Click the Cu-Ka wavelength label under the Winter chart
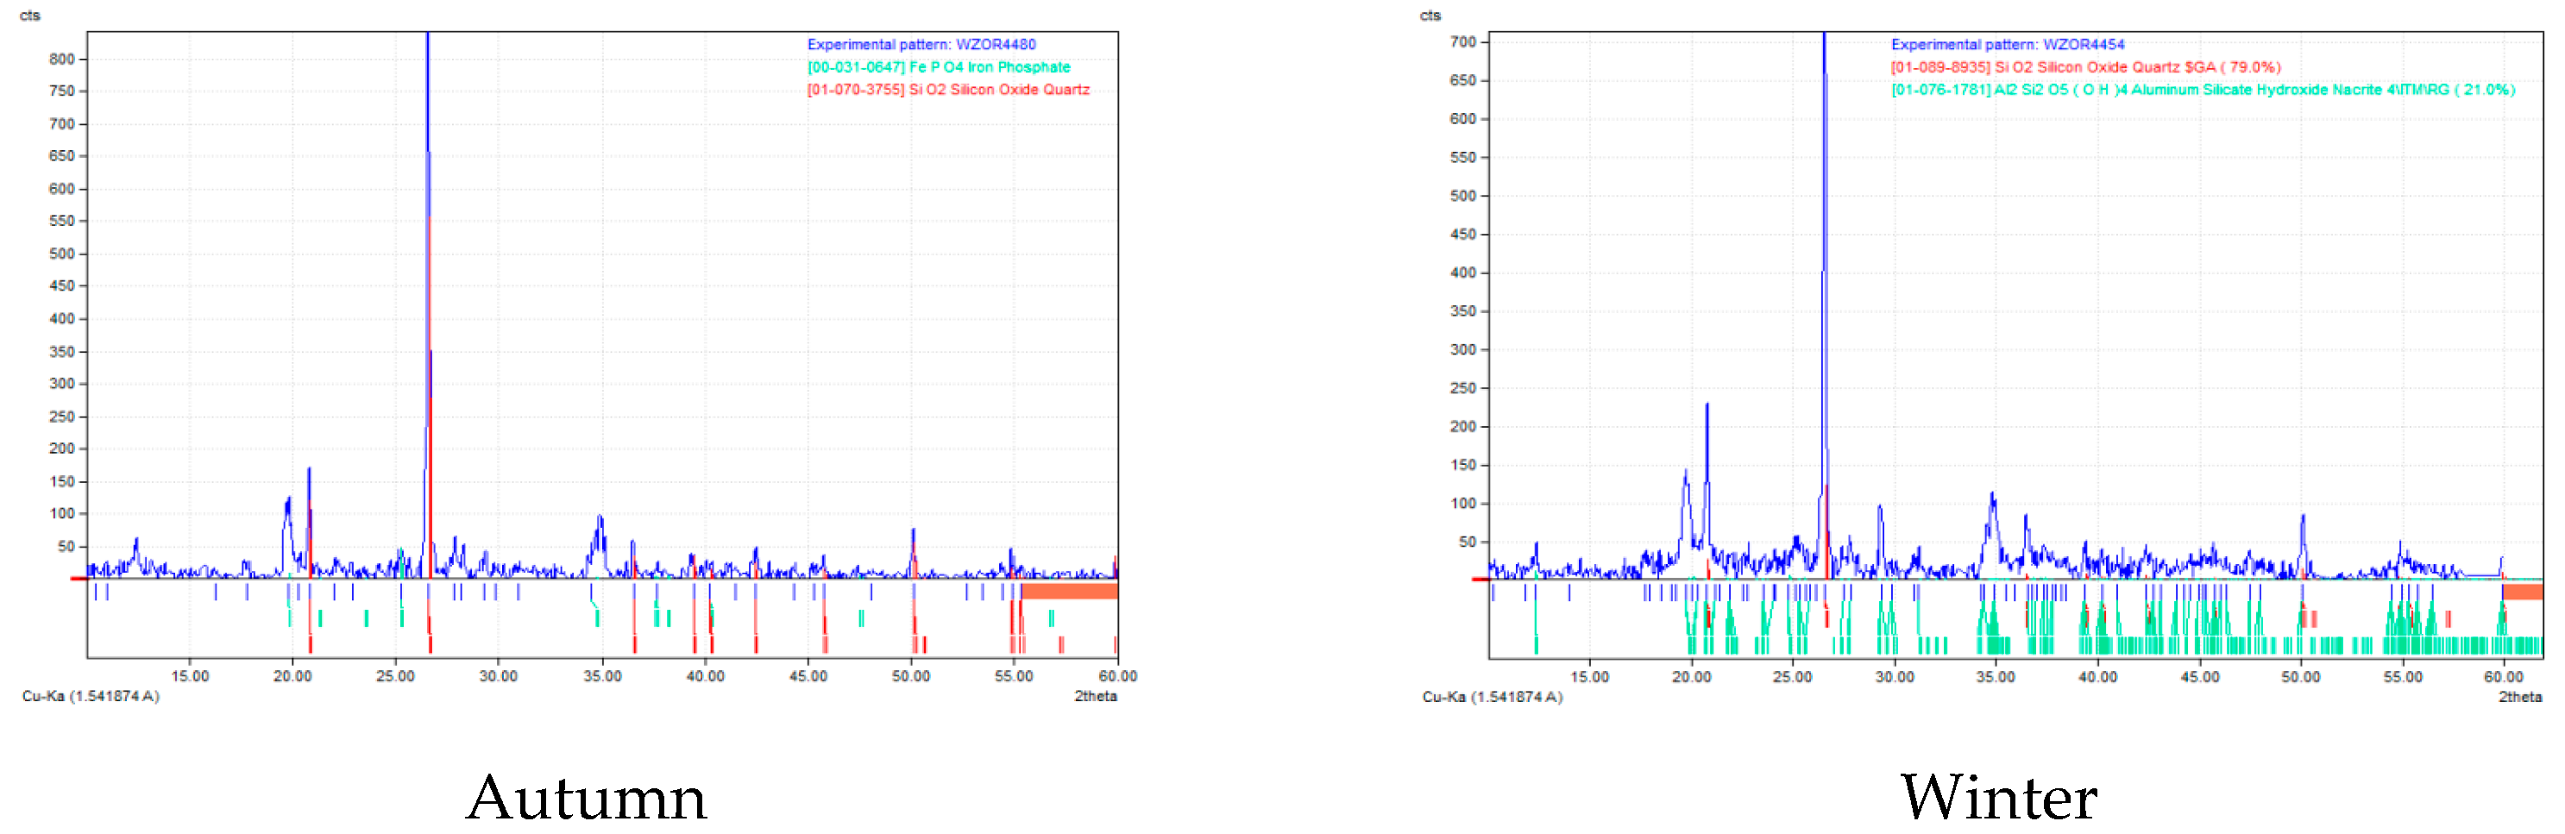 click(1492, 697)
